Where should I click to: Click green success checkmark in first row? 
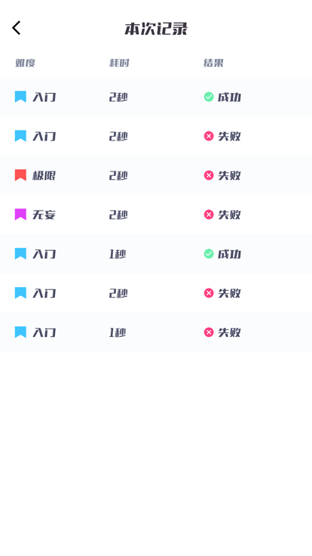209,97
